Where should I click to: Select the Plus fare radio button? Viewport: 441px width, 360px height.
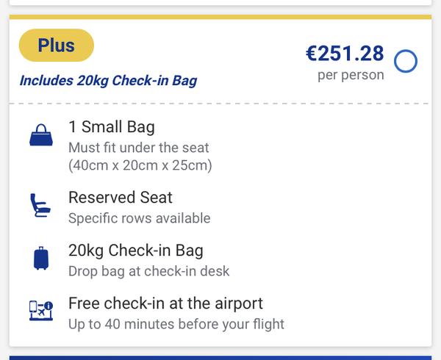[x=406, y=62]
